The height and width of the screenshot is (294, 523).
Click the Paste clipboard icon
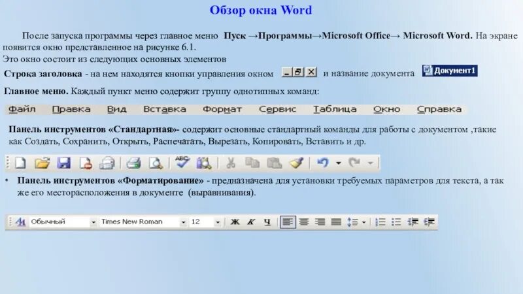(274, 163)
